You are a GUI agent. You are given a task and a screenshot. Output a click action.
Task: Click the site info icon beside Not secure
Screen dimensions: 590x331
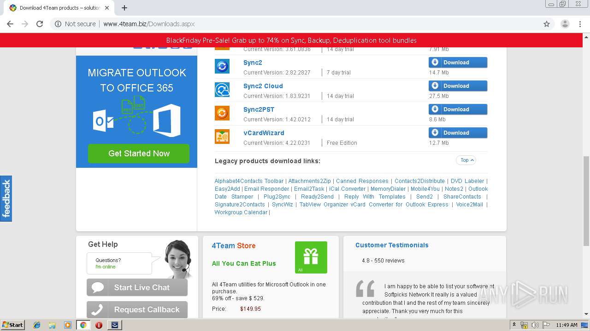coord(58,24)
